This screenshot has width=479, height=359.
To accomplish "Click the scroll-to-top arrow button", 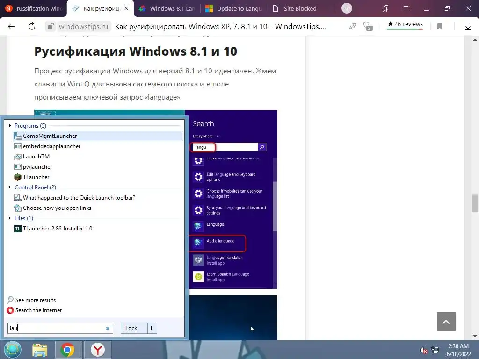I will [x=446, y=322].
